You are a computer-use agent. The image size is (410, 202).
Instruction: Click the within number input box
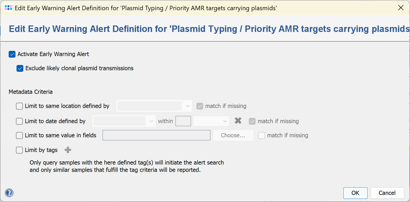click(x=183, y=121)
